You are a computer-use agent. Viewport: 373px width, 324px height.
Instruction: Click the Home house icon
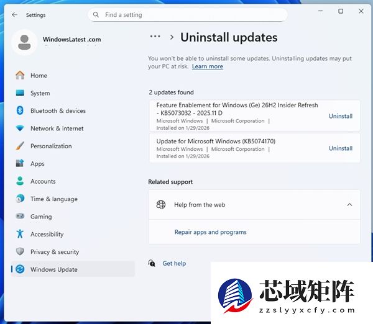20,75
